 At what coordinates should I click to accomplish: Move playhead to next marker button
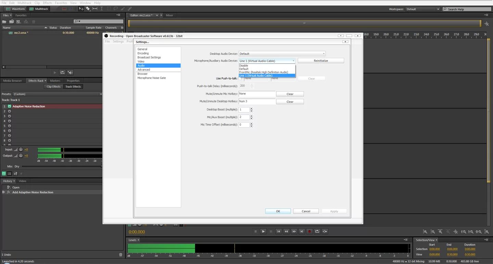point(302,232)
